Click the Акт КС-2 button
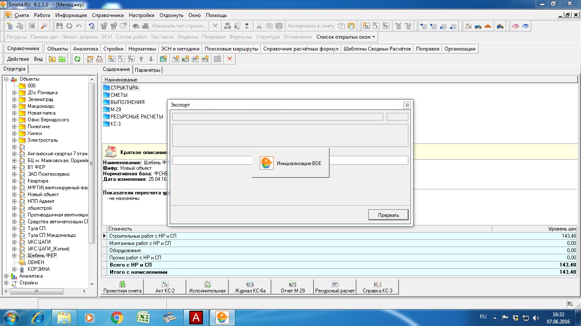The width and height of the screenshot is (581, 326). click(x=165, y=287)
